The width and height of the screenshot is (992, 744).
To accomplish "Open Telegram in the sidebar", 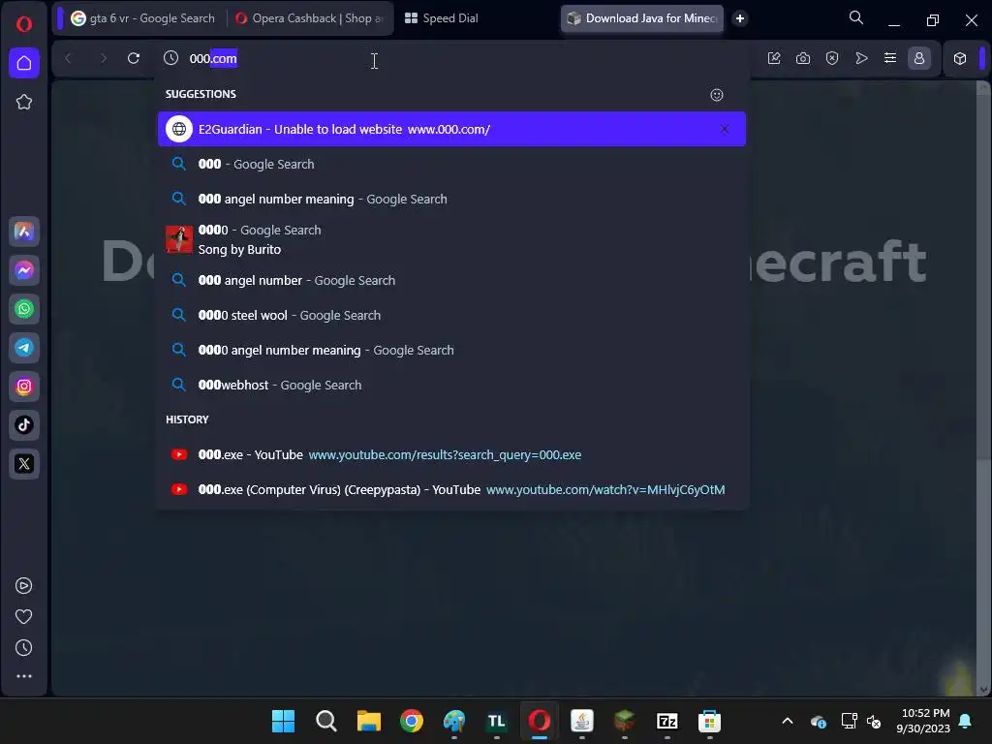I will (x=24, y=348).
